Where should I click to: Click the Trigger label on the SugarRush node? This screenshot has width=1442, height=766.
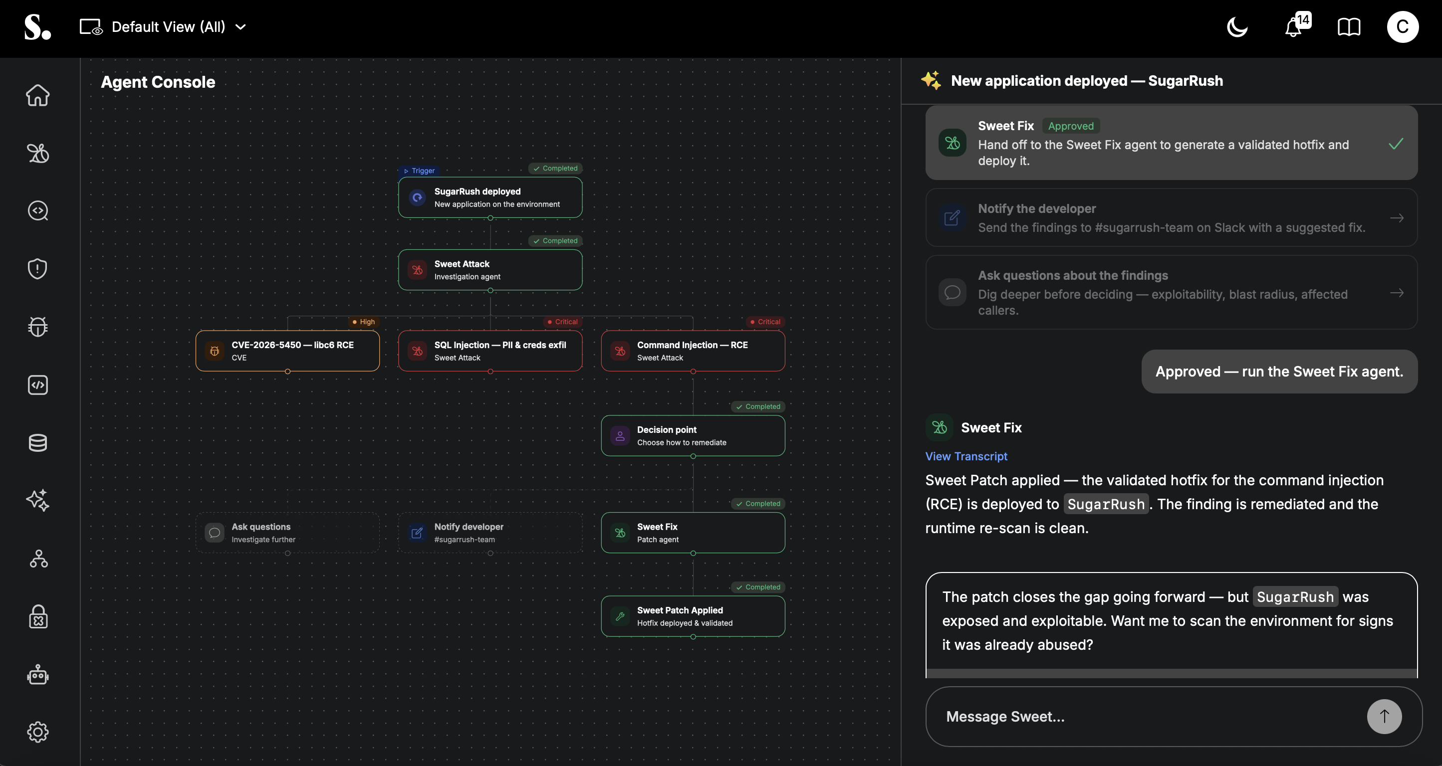click(x=419, y=171)
